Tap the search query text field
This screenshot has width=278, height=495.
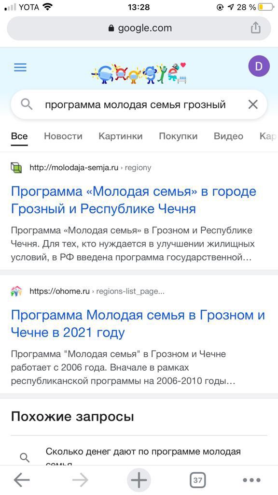click(x=136, y=104)
